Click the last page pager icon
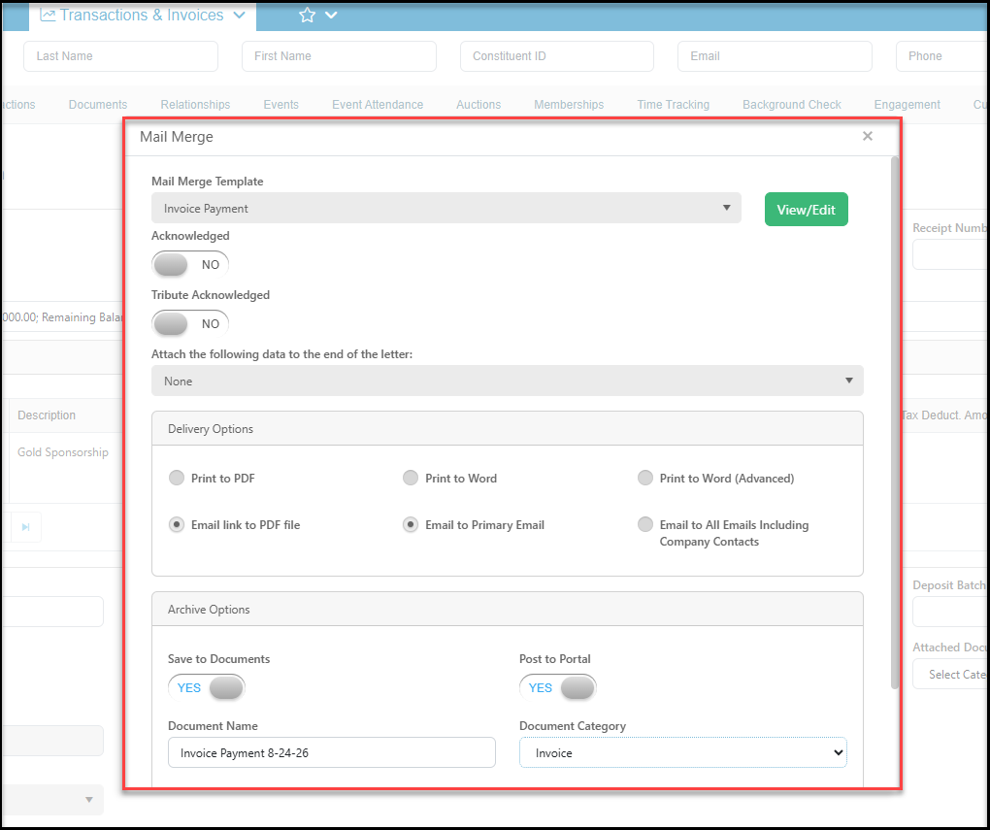 (x=25, y=527)
